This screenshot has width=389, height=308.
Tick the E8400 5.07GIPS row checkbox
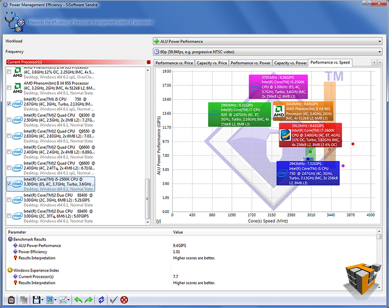pos(9,216)
